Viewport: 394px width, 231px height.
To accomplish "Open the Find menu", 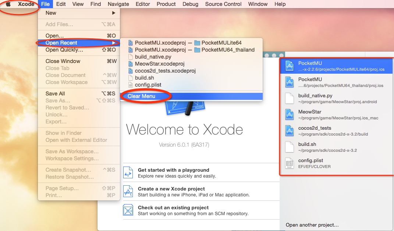I will tap(96, 4).
